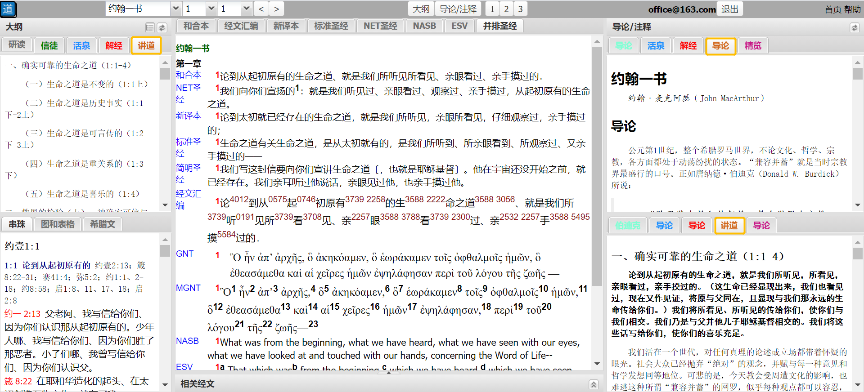The height and width of the screenshot is (392, 864).
Task: Select outline item 生命之道是喜乐的 (1:4)
Action: pos(82,194)
